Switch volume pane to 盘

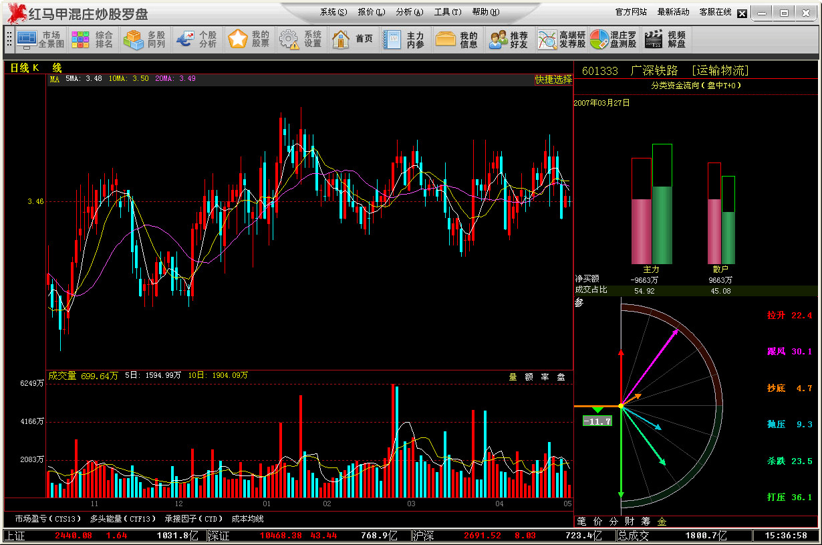(561, 376)
